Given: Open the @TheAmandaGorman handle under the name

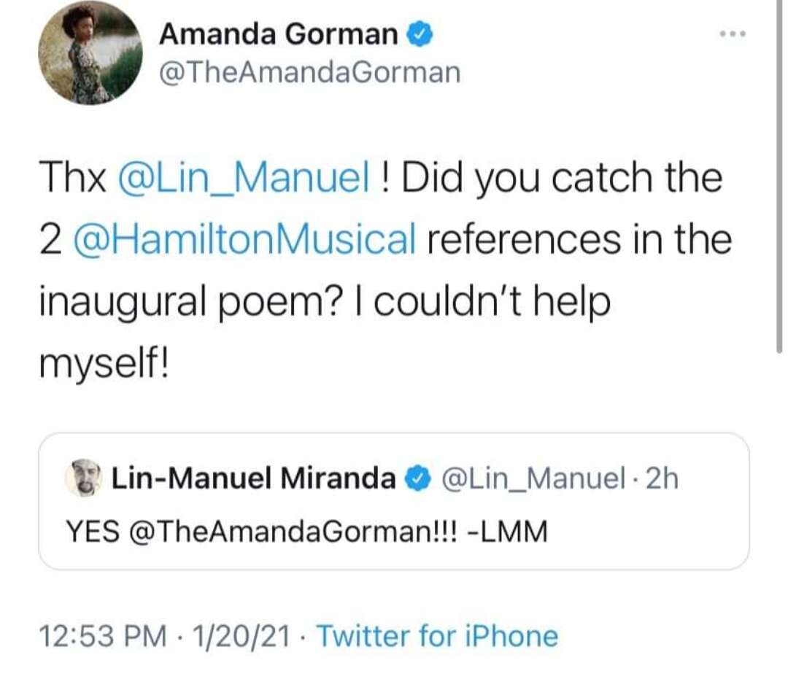Looking at the screenshot, I should coord(309,72).
